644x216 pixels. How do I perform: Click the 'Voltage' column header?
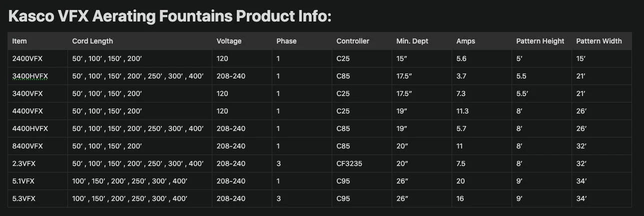229,41
